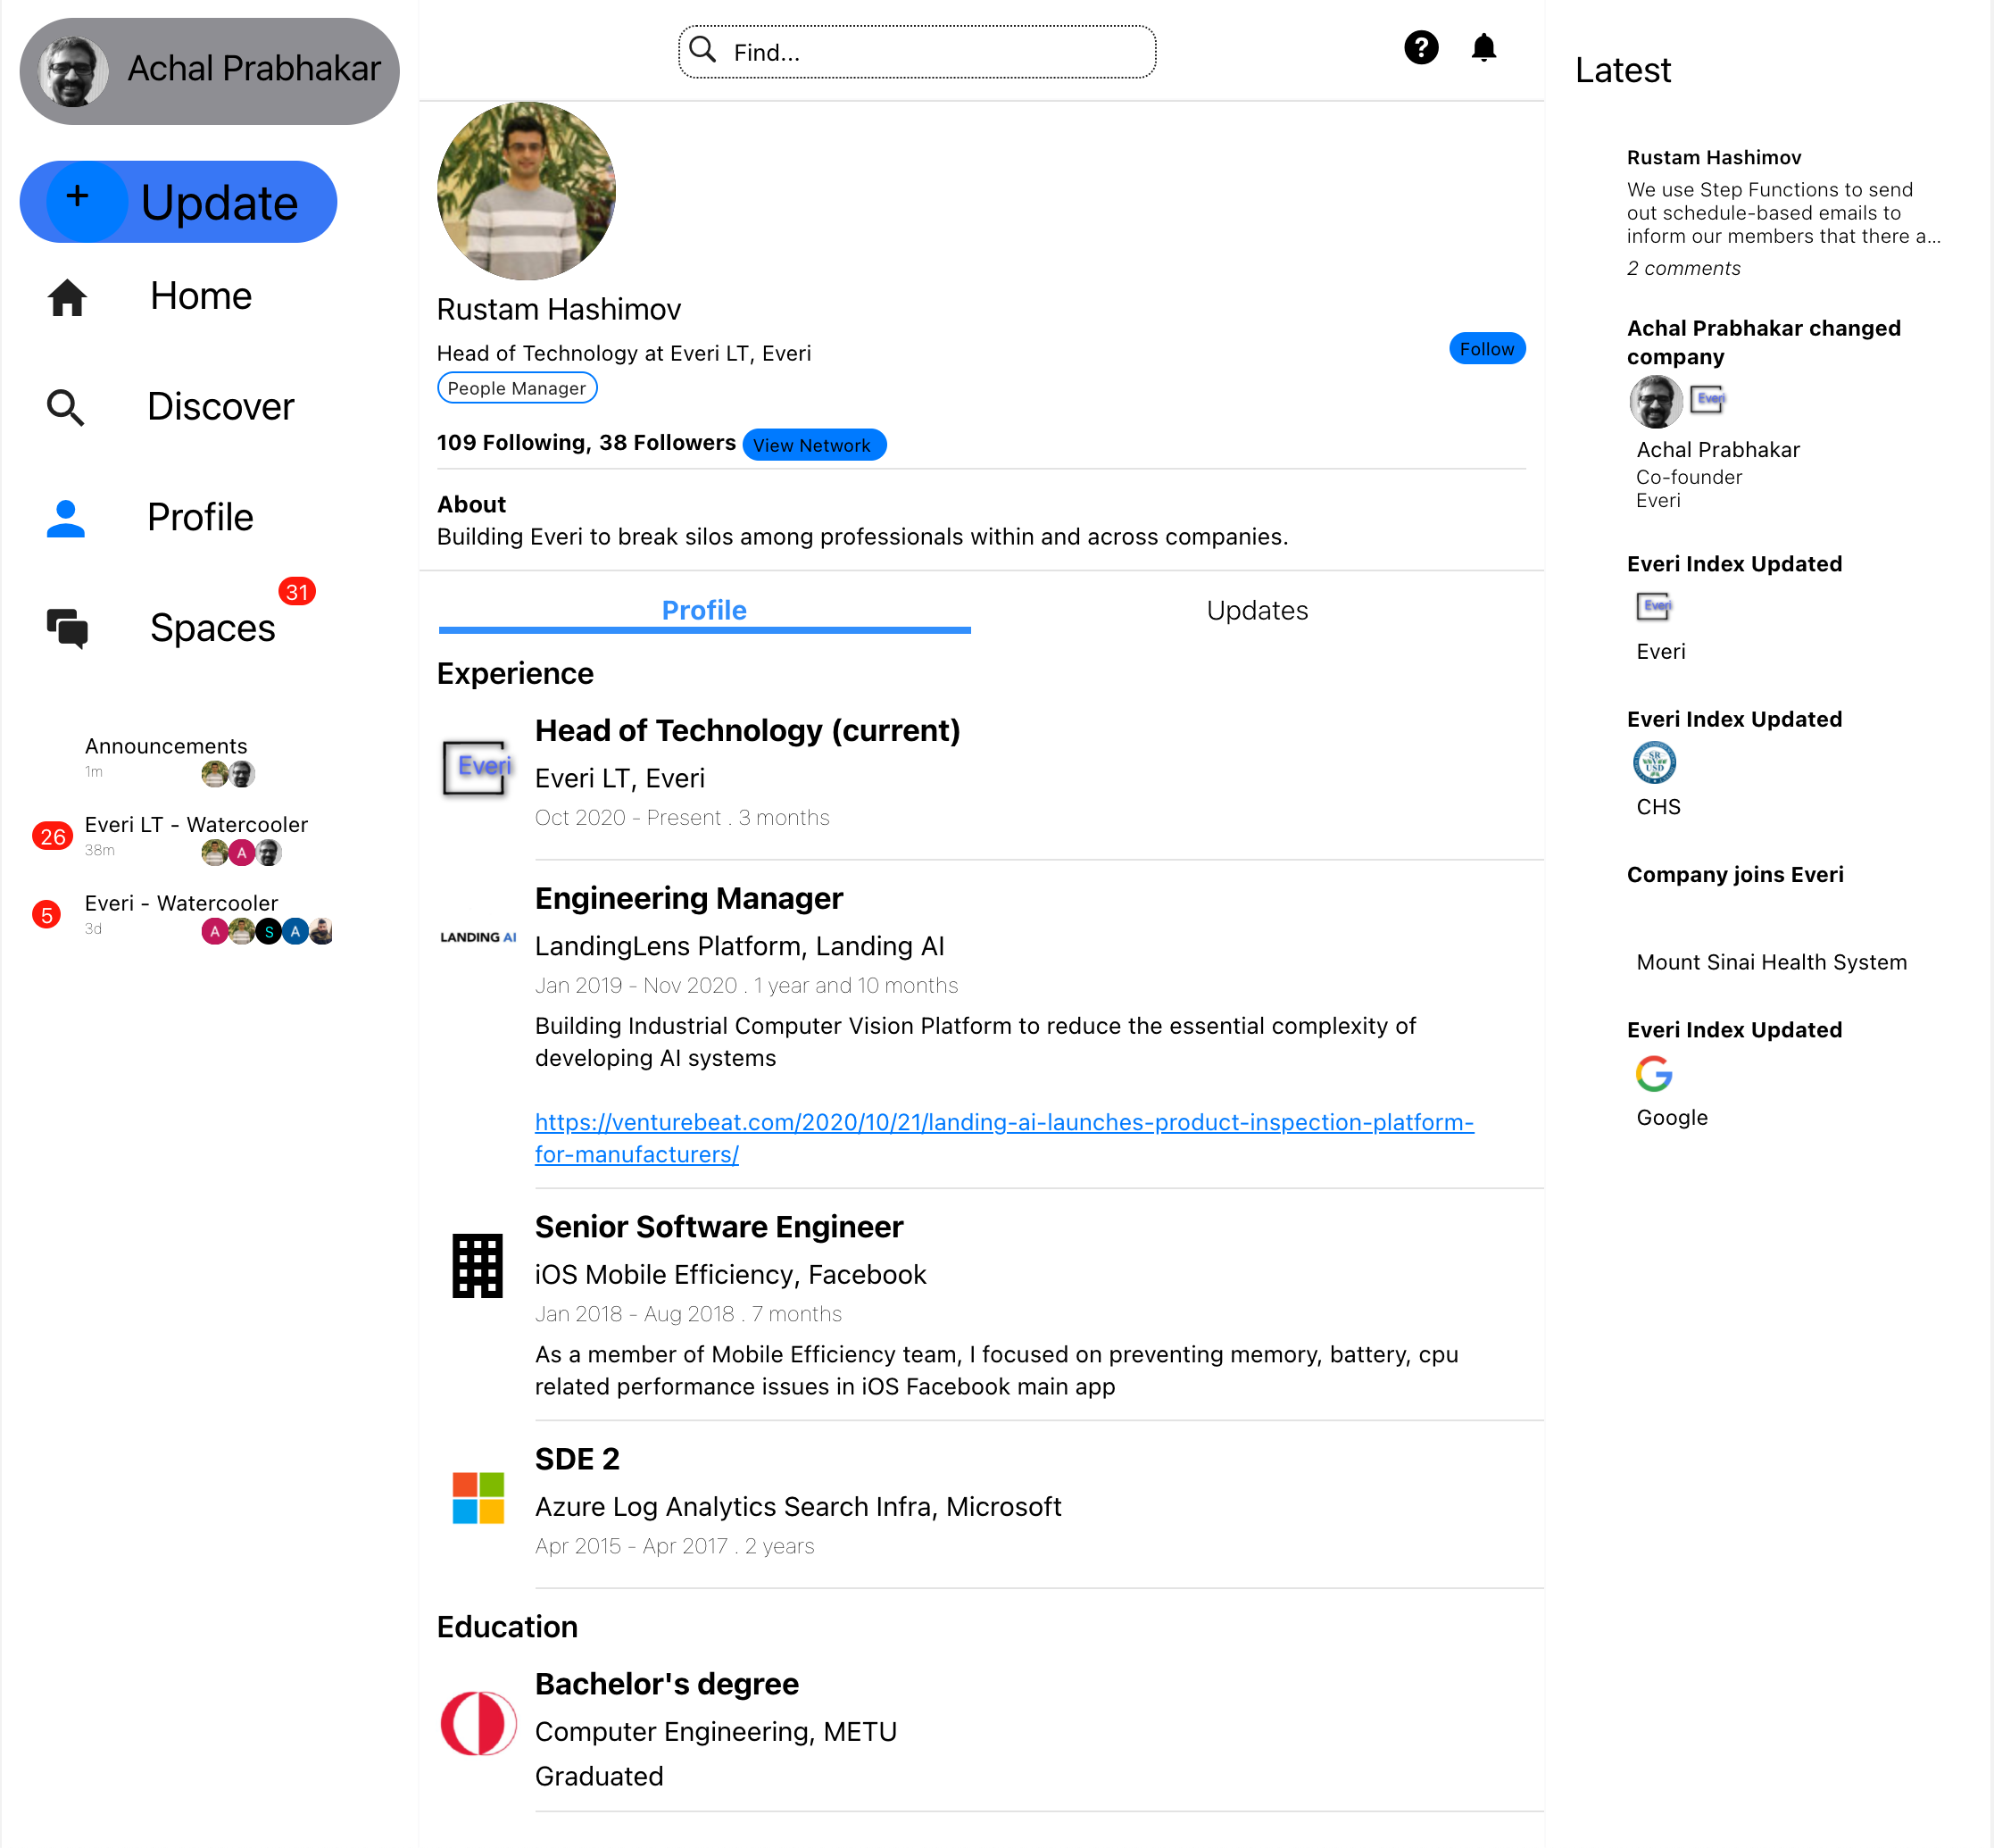Screen dimensions: 1994x1848
Task: Follow Rustam Hashimov
Action: (x=1486, y=349)
